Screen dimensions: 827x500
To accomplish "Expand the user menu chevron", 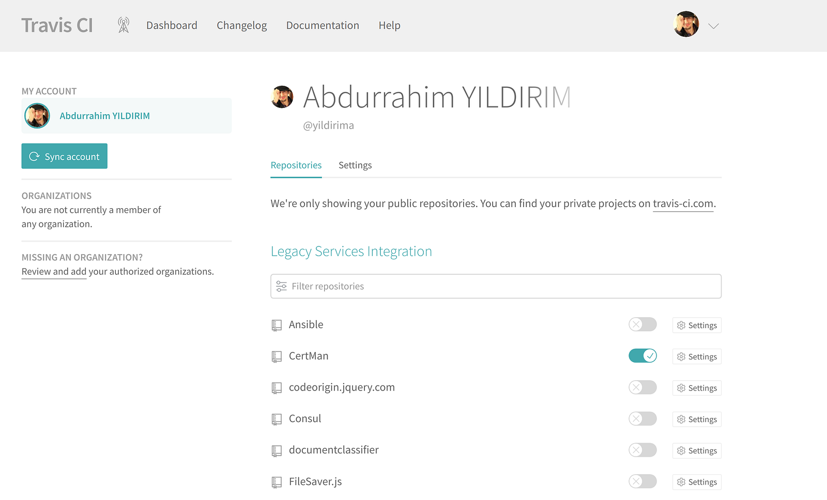I will (x=714, y=26).
